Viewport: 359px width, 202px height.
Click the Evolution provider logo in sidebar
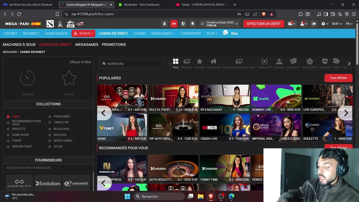click(48, 183)
